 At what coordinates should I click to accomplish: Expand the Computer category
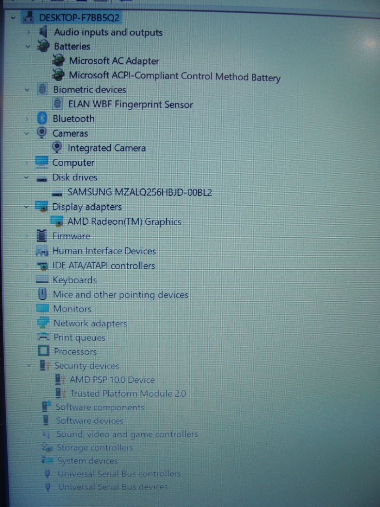tap(27, 163)
